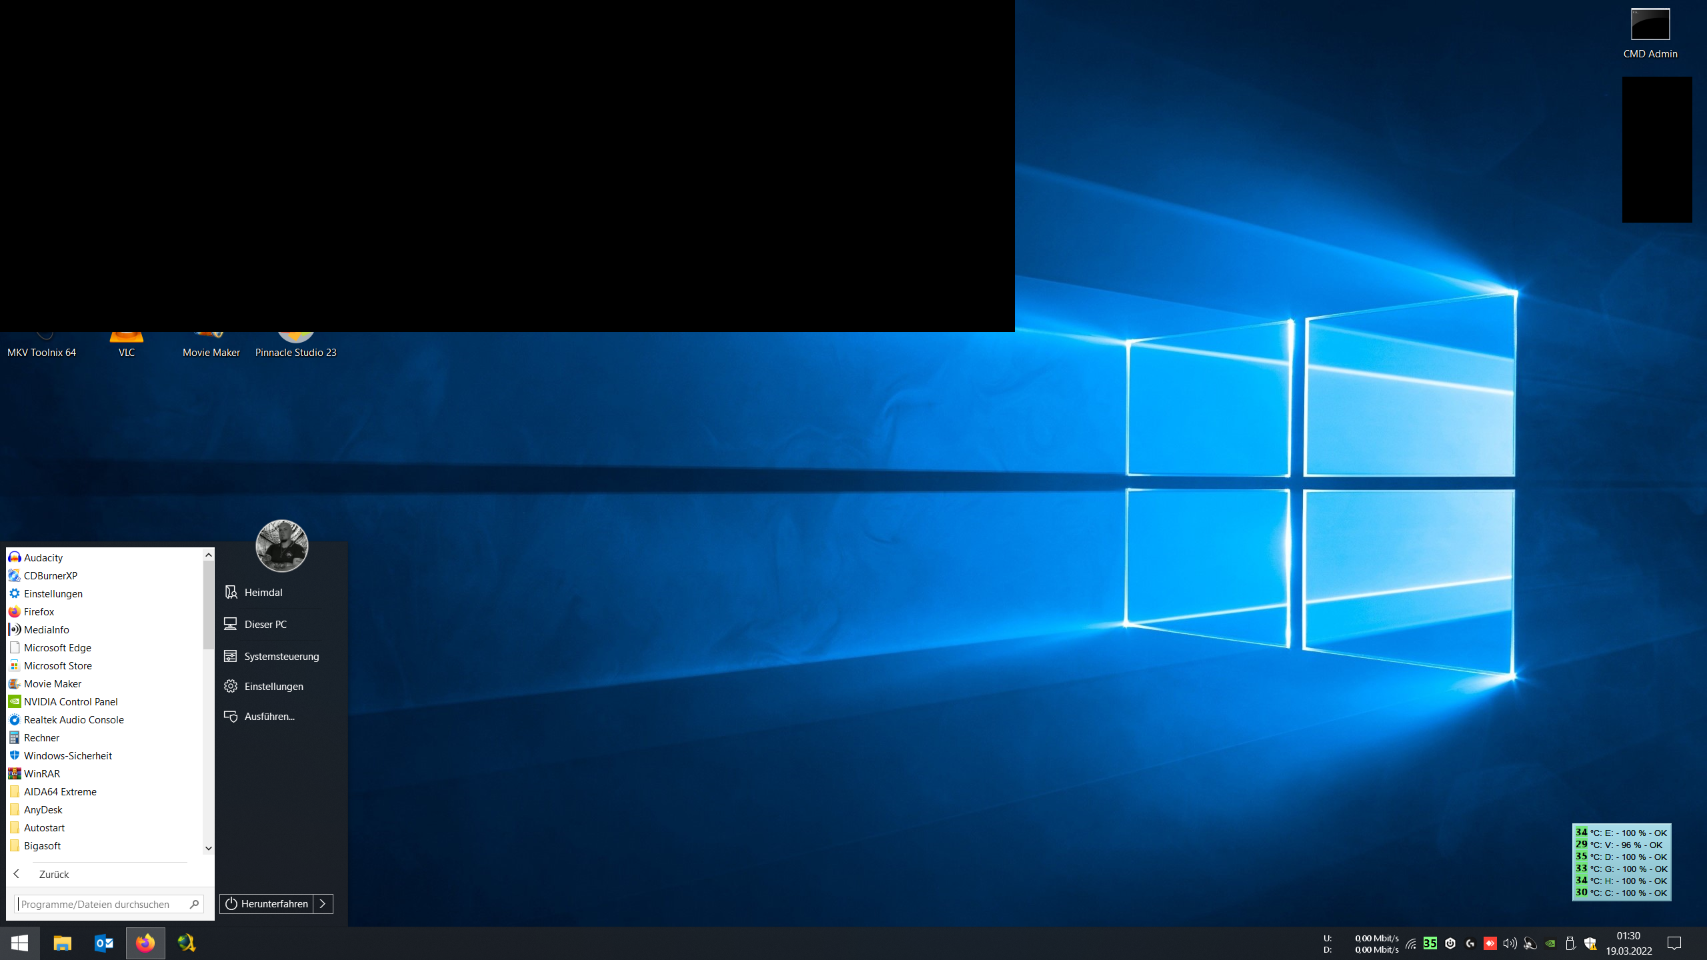
Task: Open the shutdown options arrow
Action: tap(323, 903)
